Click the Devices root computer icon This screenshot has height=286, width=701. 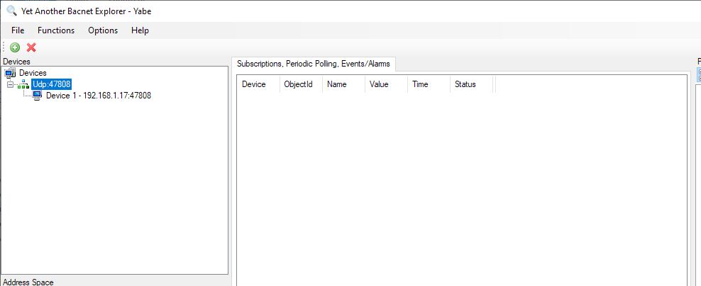pyautogui.click(x=10, y=73)
